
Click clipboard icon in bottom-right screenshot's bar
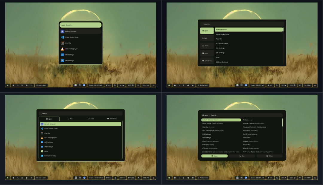[277, 178]
